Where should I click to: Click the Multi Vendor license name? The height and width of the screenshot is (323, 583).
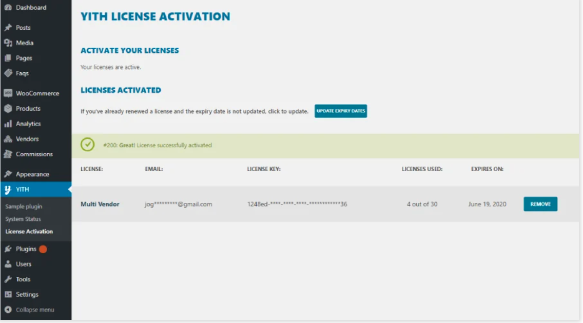tap(100, 204)
